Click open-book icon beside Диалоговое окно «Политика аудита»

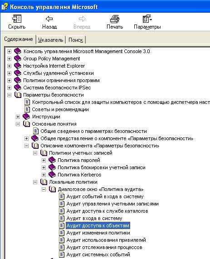tap(52, 189)
